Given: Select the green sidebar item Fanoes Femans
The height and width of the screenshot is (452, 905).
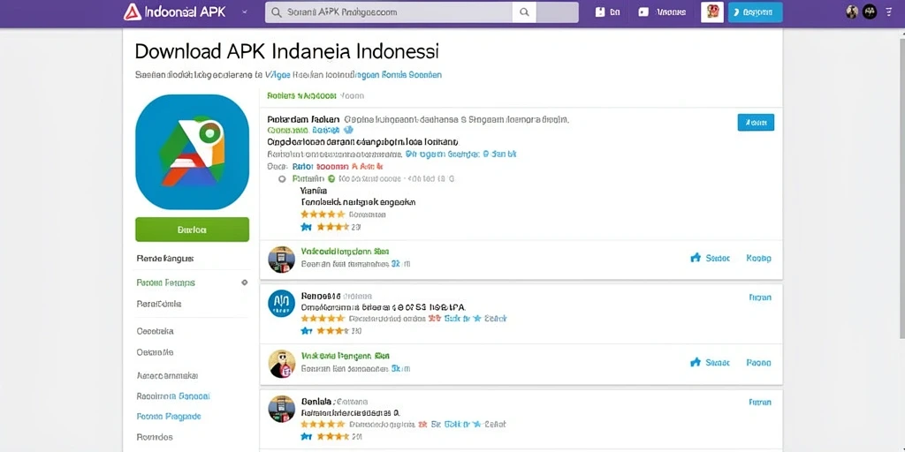Looking at the screenshot, I should [x=165, y=282].
